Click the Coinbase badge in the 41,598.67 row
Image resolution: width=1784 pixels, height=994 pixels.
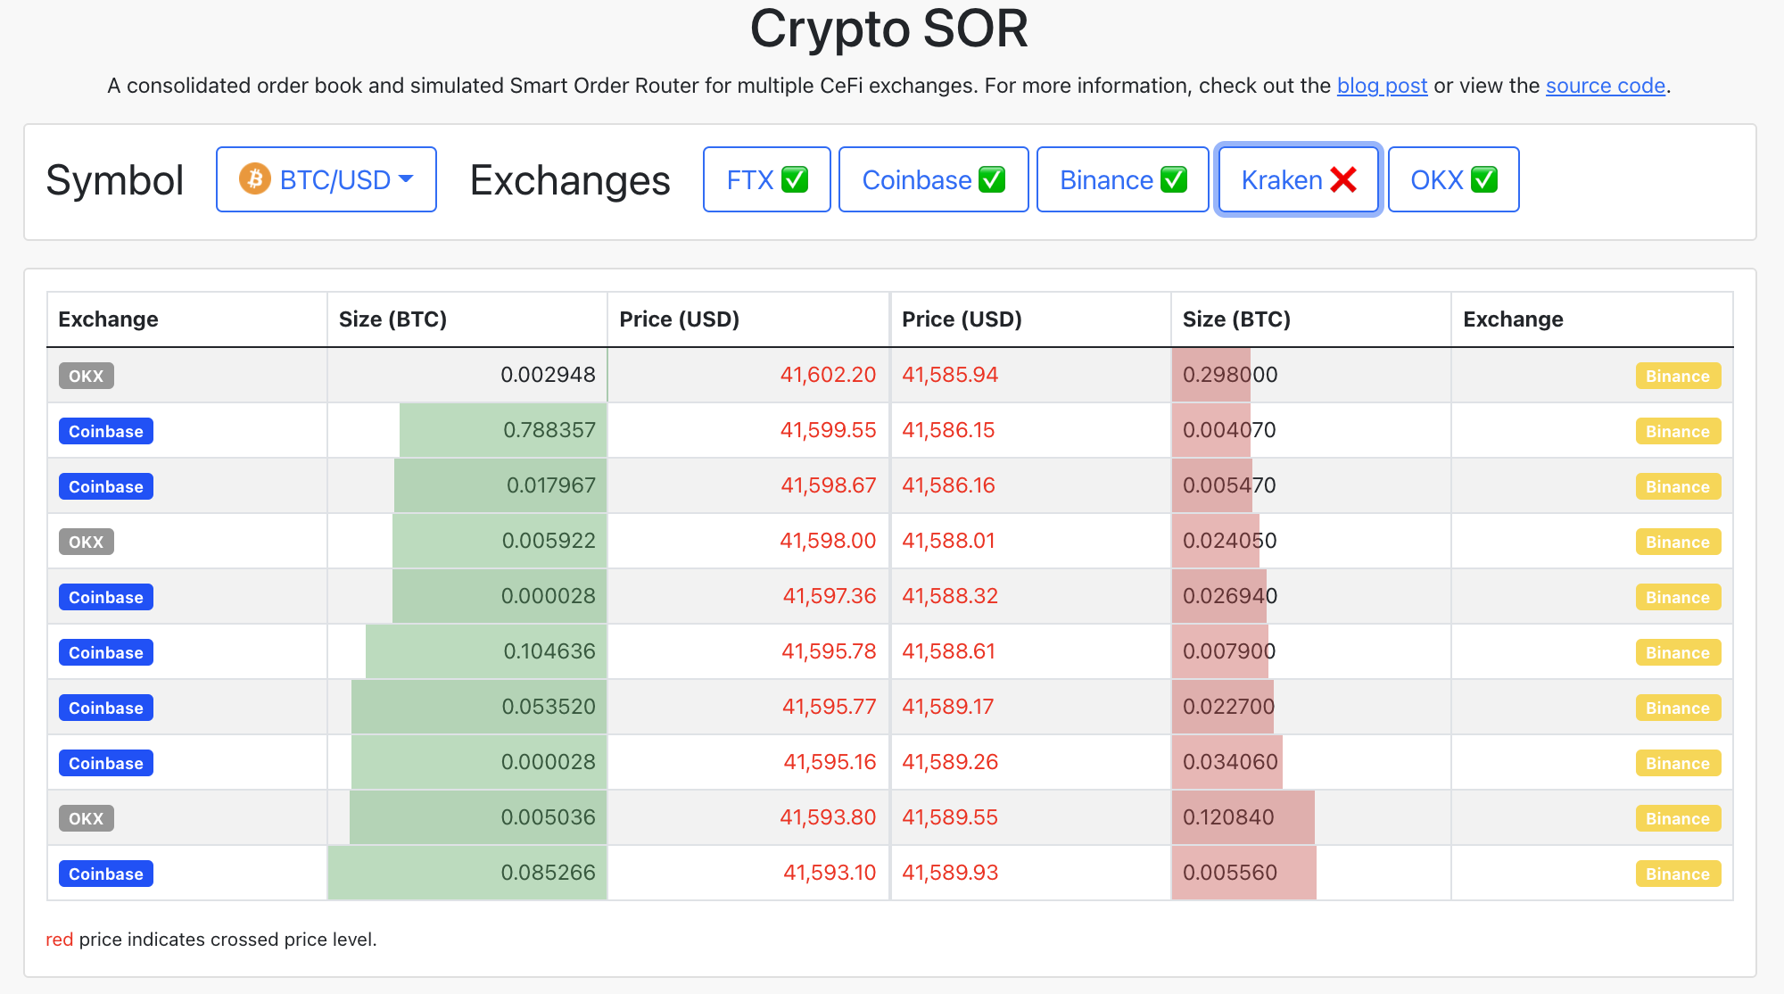pos(106,486)
